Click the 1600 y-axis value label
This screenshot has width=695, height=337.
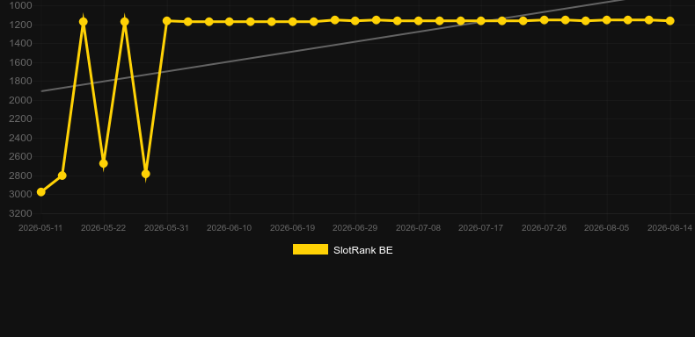[21, 62]
